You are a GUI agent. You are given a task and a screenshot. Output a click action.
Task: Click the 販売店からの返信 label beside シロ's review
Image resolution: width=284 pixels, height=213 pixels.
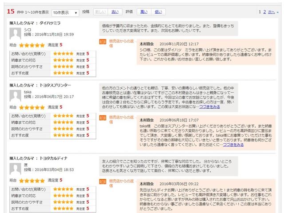point(121,43)
